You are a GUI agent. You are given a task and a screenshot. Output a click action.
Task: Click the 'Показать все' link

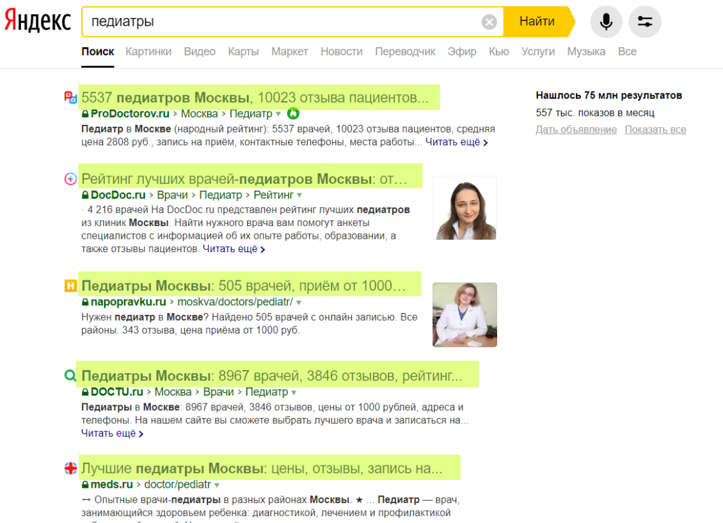pyautogui.click(x=655, y=129)
